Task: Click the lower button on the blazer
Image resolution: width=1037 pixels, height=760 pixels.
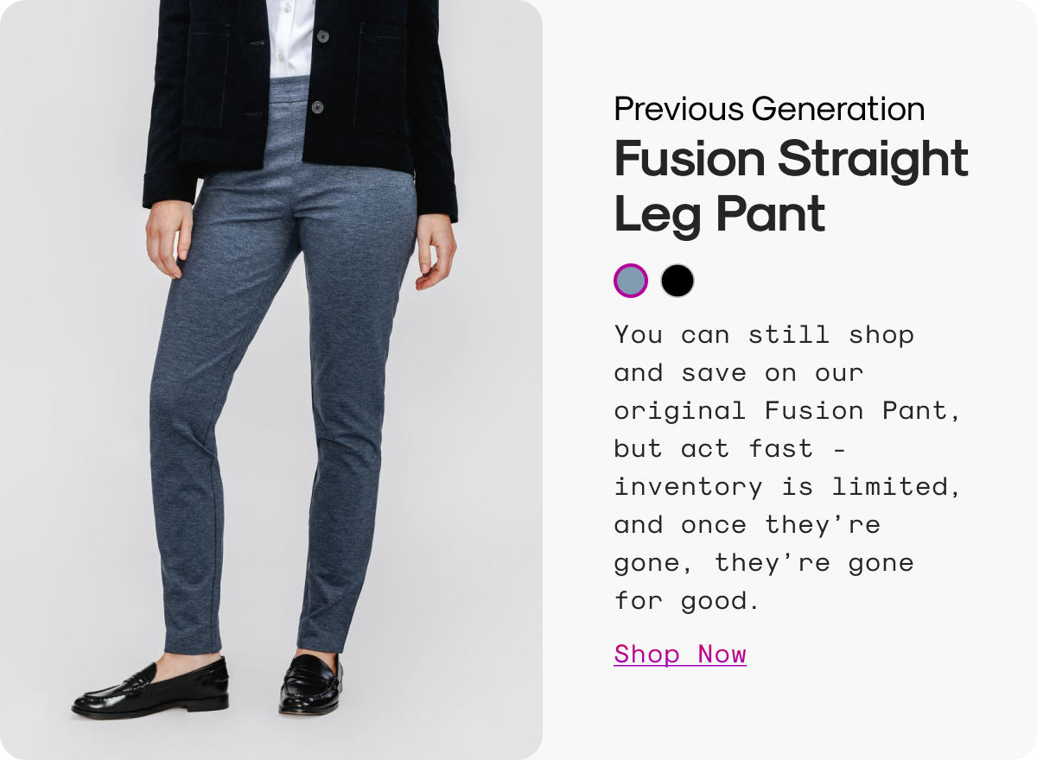Action: coord(317,107)
